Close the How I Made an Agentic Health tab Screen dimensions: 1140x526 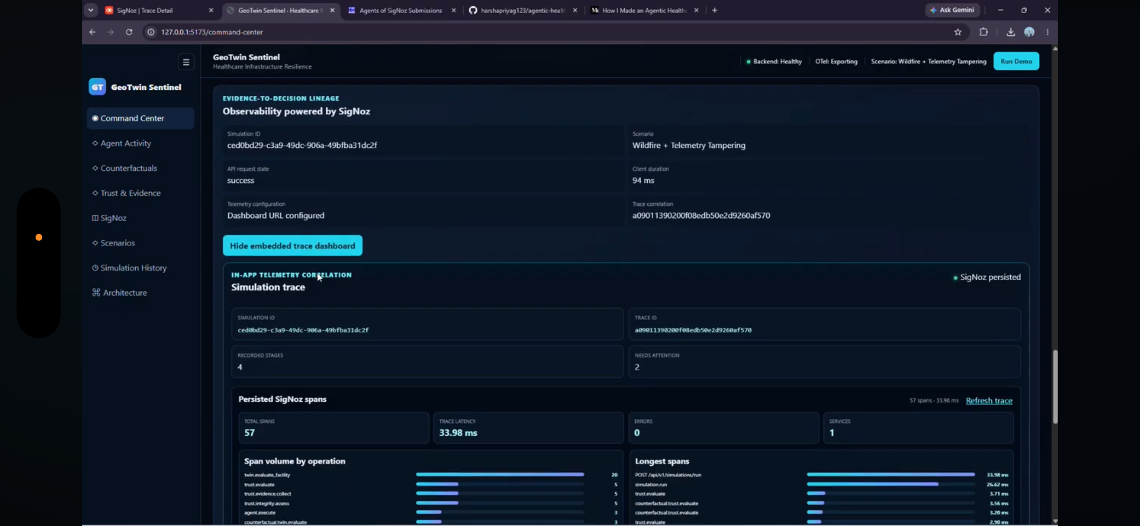click(696, 10)
